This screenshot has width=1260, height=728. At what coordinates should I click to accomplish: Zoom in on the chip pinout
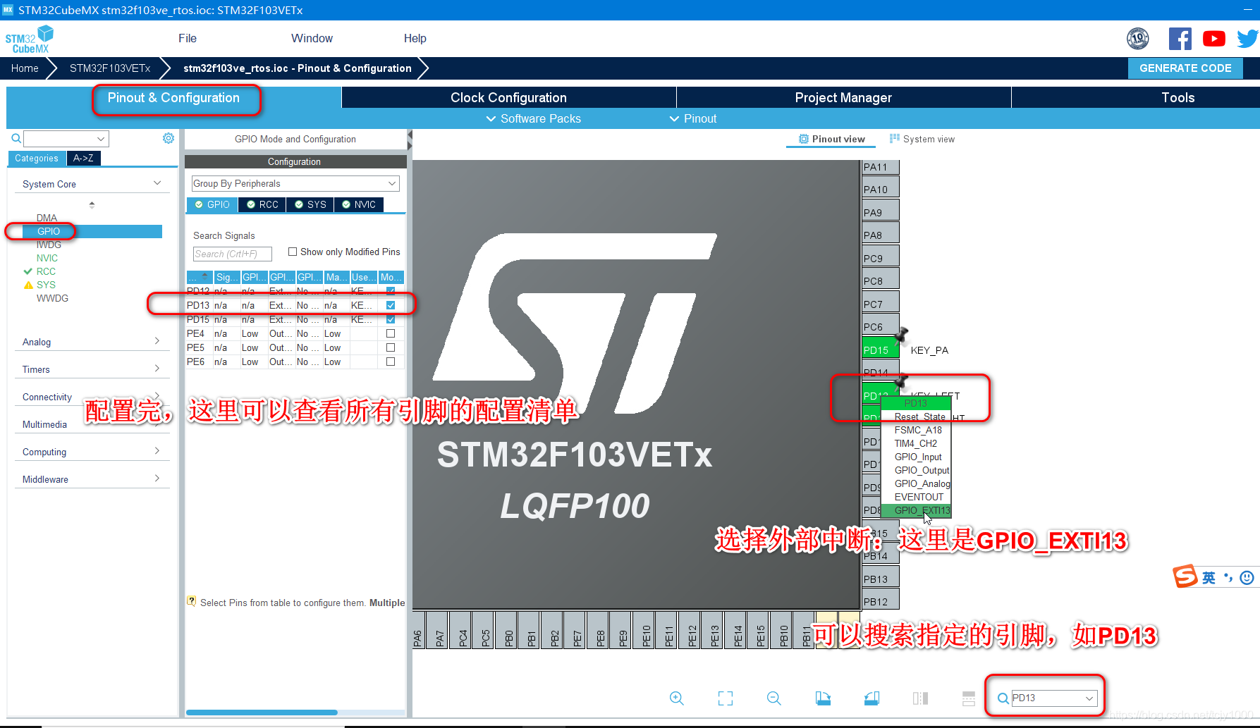click(676, 698)
